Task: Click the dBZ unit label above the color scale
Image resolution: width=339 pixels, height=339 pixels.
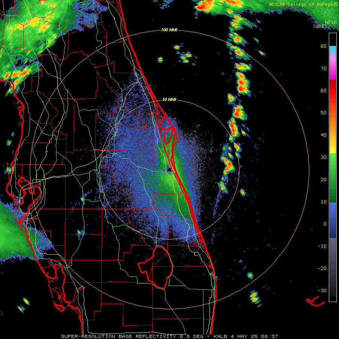Action: (320, 26)
